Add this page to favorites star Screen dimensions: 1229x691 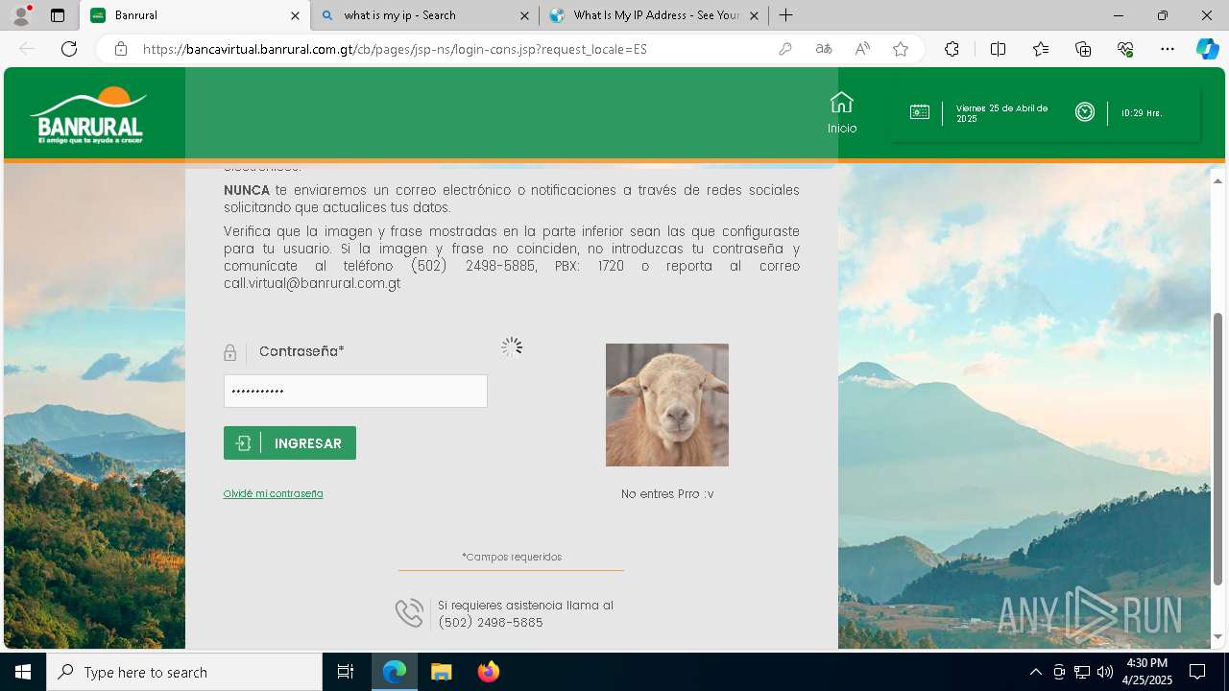[901, 49]
